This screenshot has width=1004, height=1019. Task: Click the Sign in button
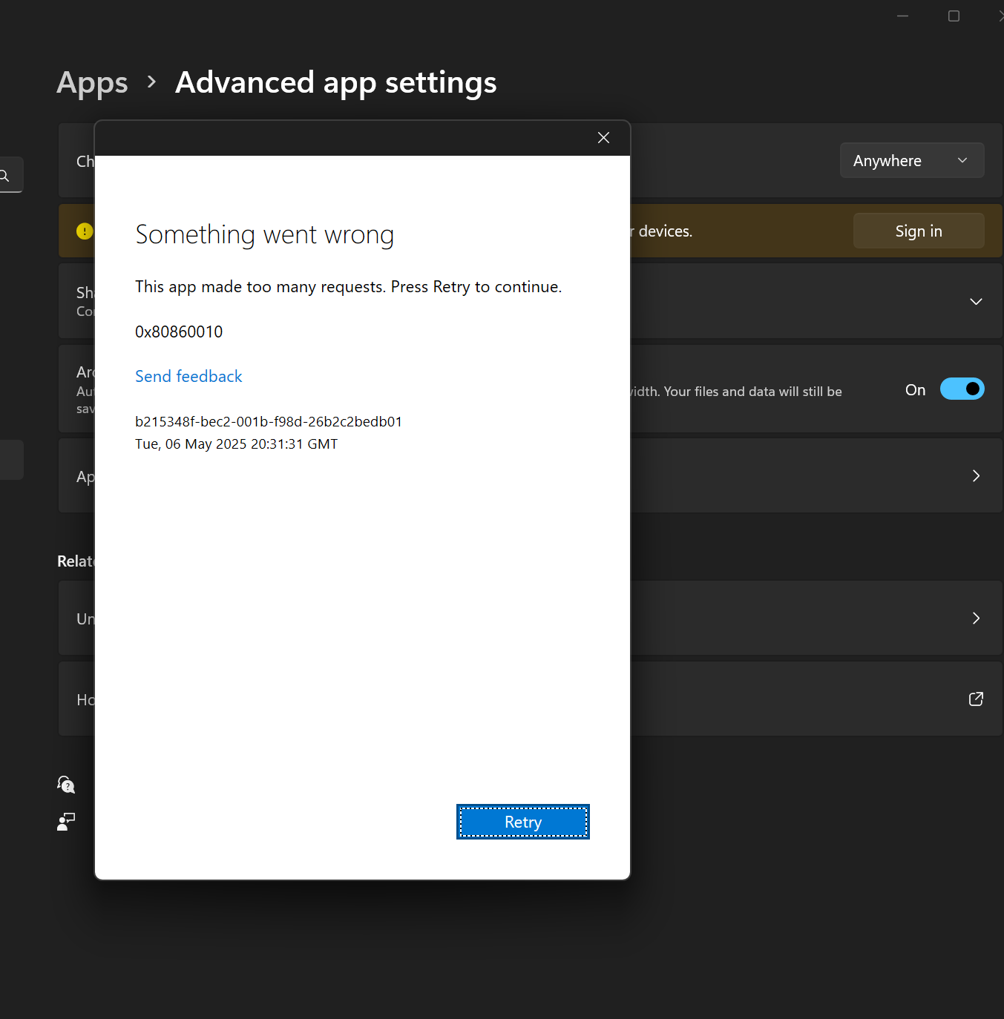[919, 231]
